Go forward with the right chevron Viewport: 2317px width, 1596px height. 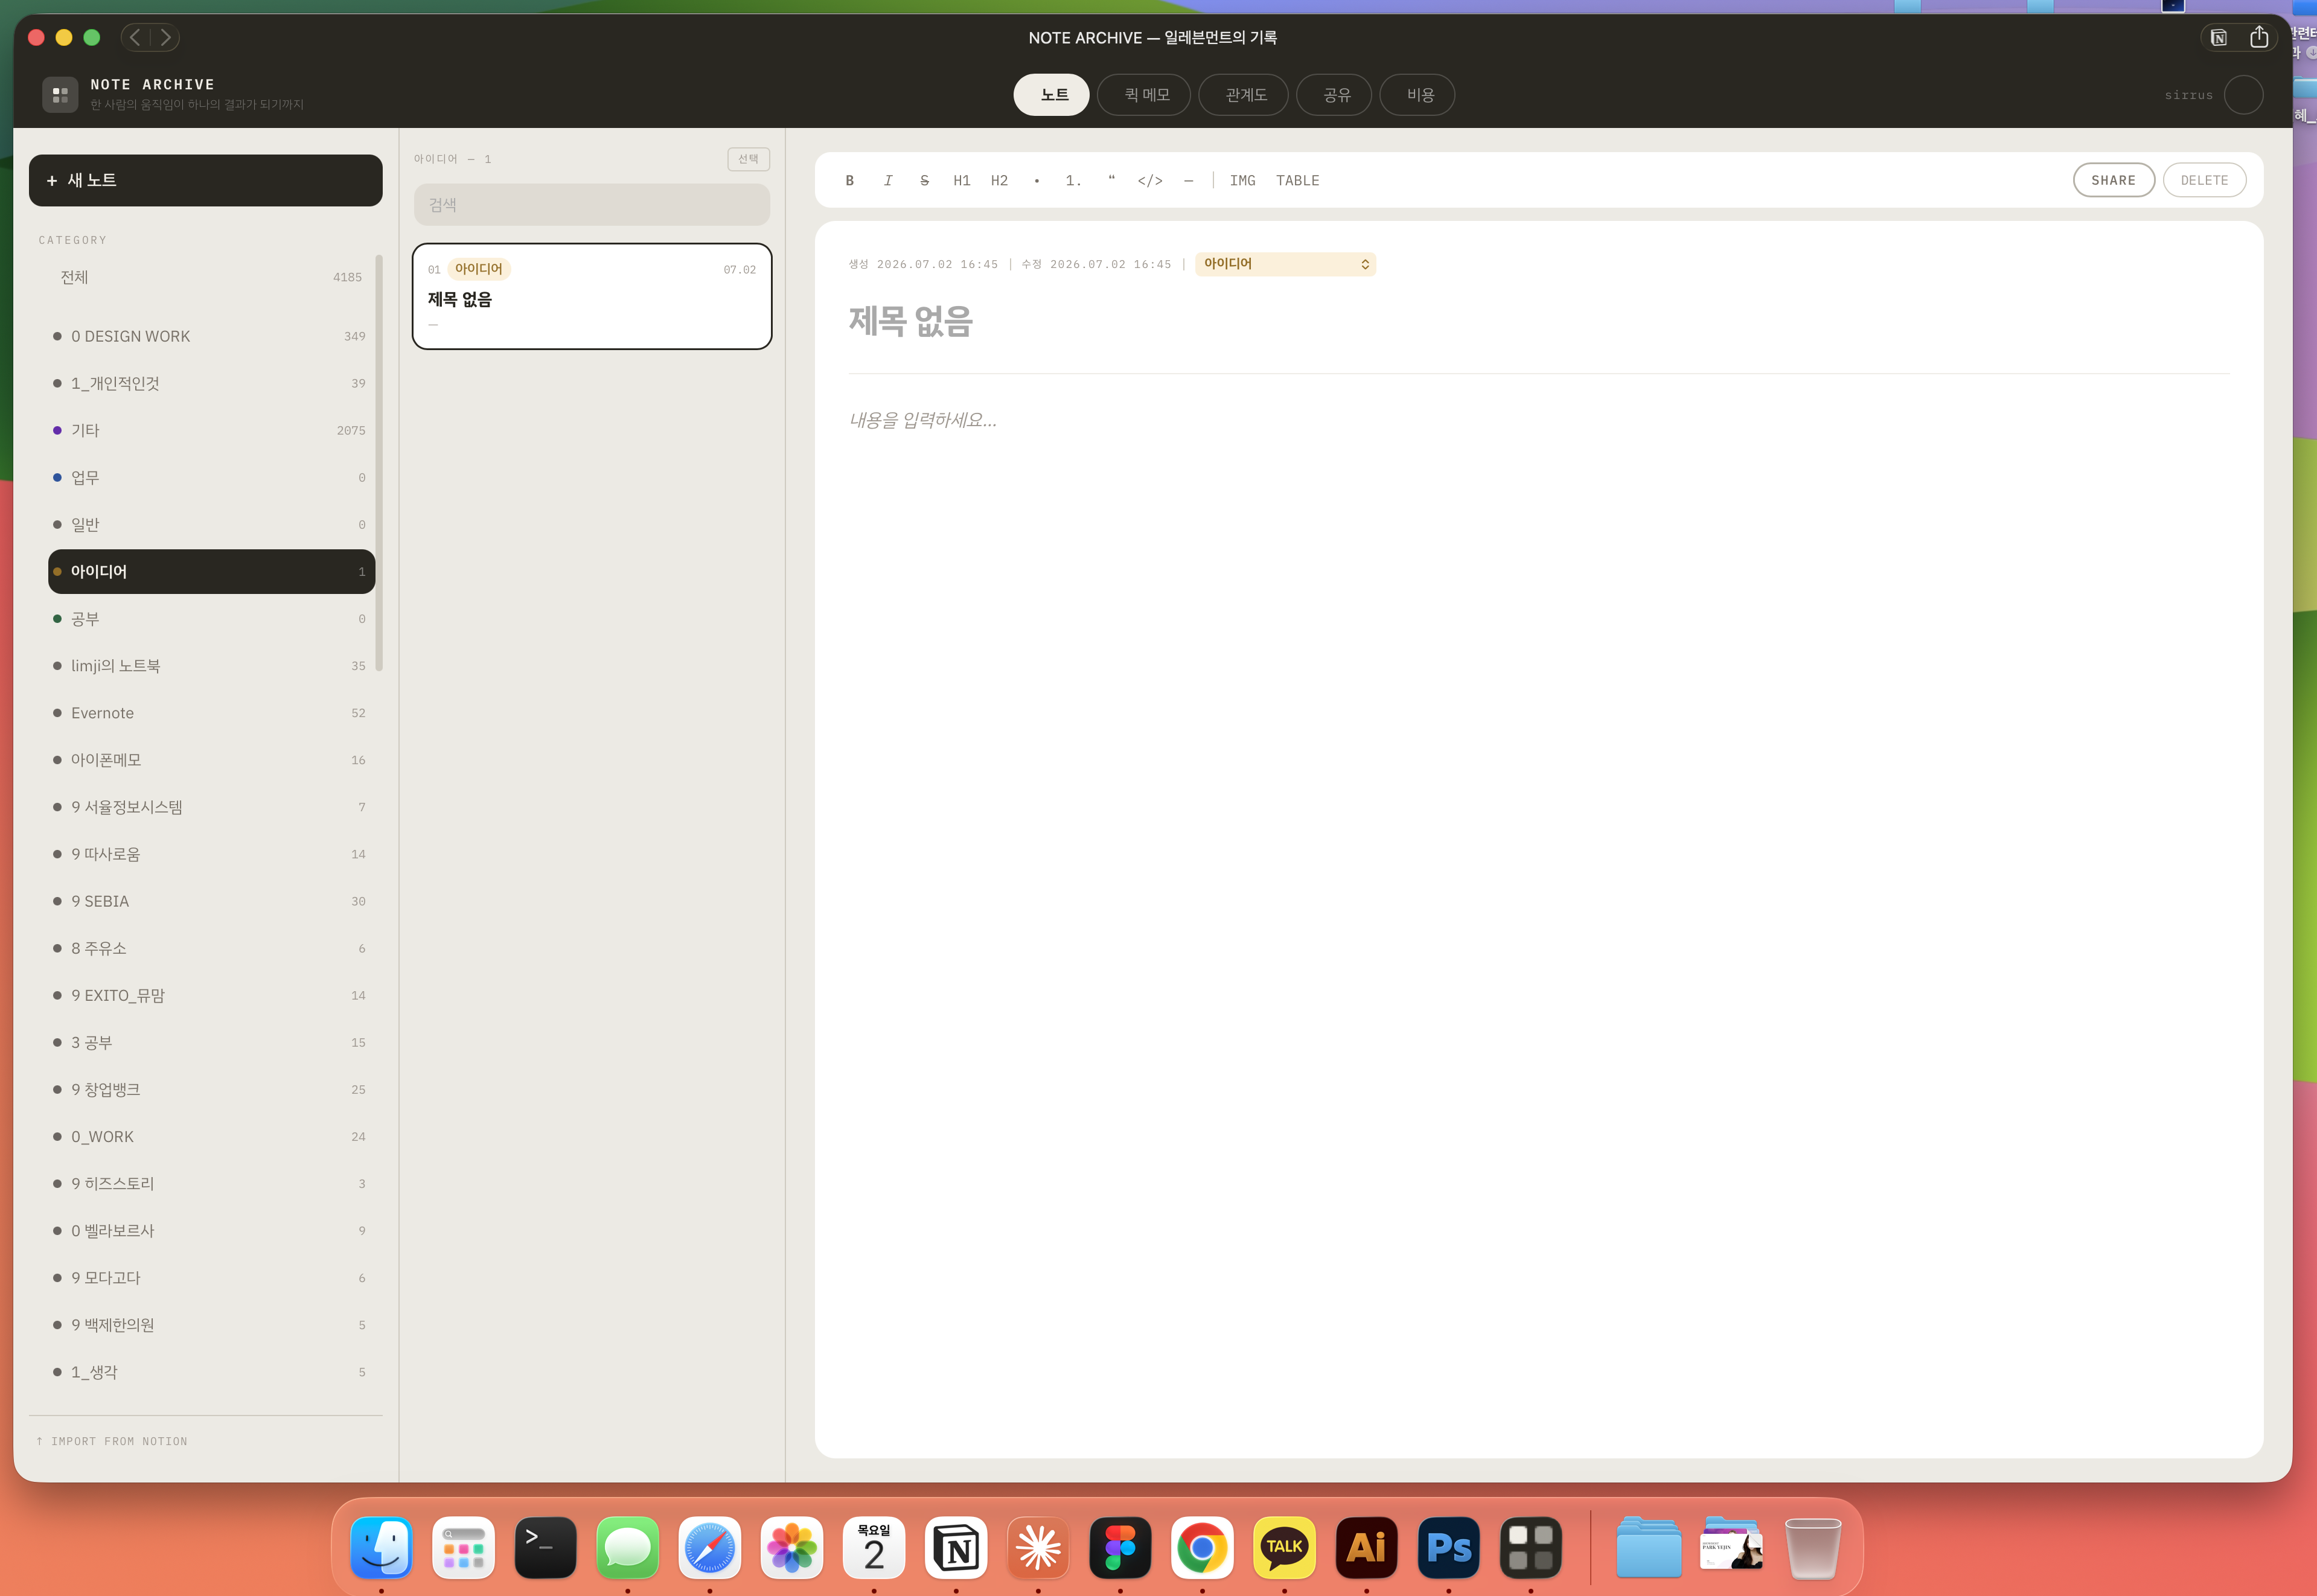pos(166,37)
